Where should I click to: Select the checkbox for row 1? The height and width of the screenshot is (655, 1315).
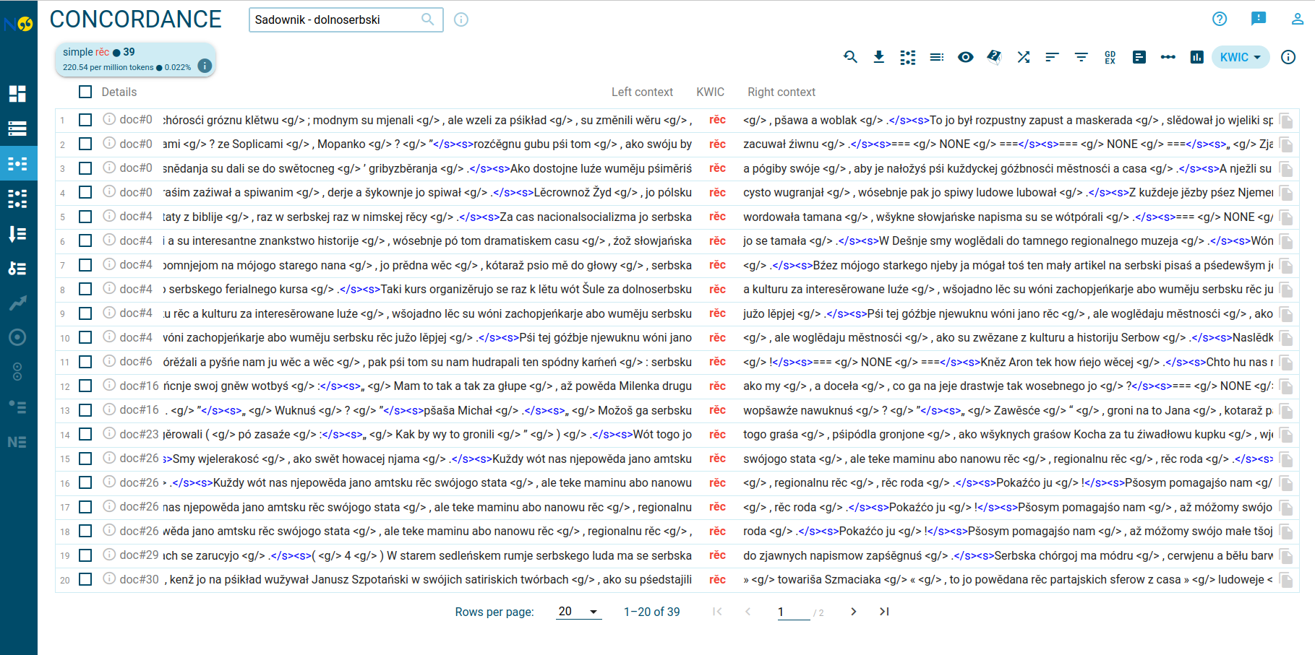[85, 120]
